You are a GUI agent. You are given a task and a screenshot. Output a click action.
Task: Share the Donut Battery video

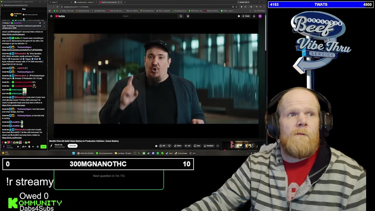click(x=178, y=146)
